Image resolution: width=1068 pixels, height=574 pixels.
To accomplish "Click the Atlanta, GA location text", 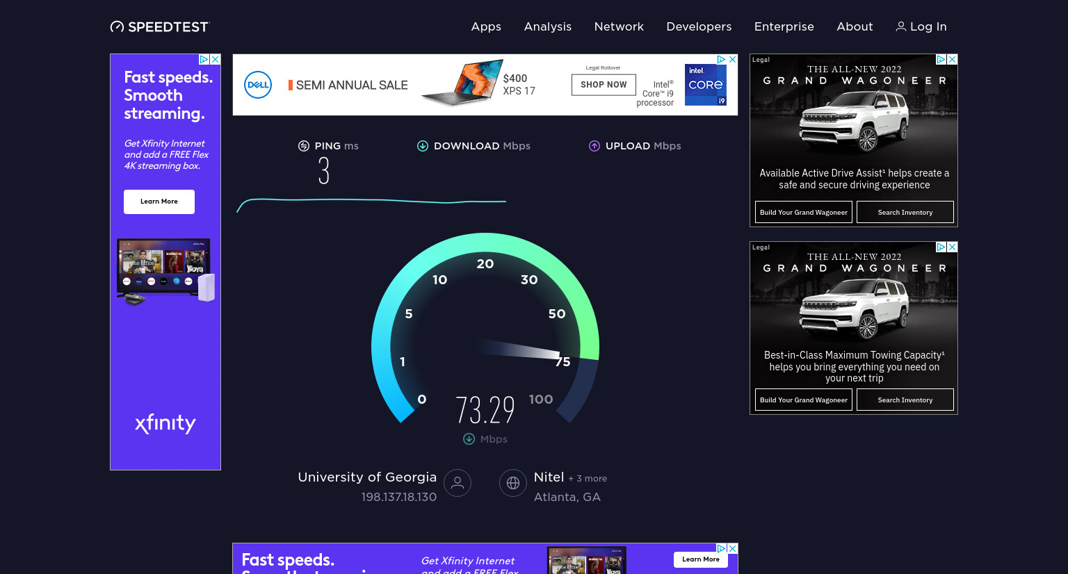I will [567, 497].
